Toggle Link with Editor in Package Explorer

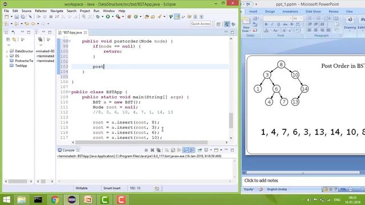[14, 39]
